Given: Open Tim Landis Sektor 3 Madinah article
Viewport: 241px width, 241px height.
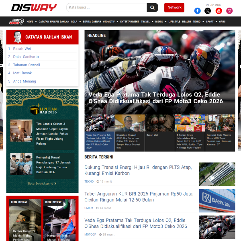Looking at the screenshot, I should coord(52,134).
